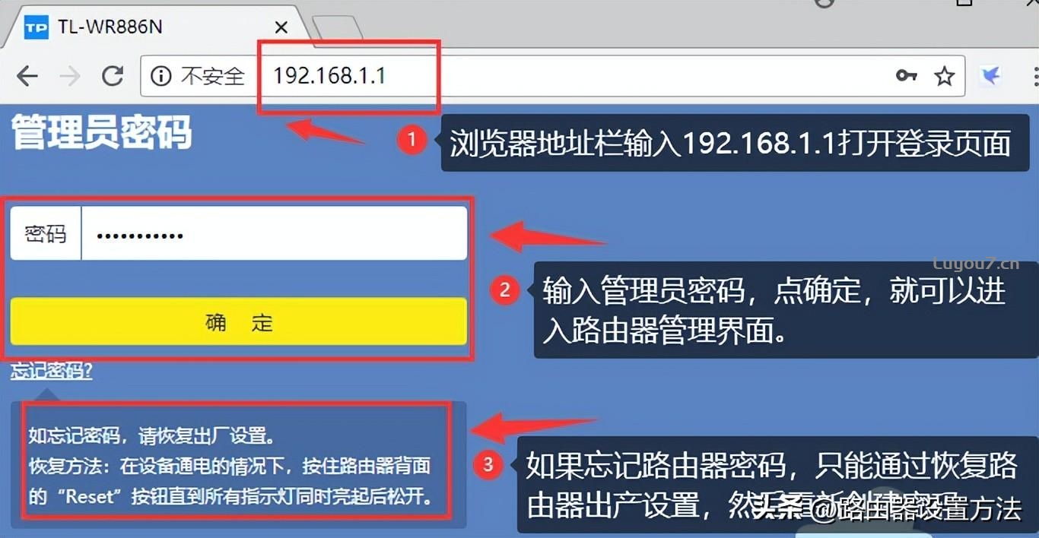1039x538 pixels.
Task: Click the red number 3 marker
Action: [488, 463]
